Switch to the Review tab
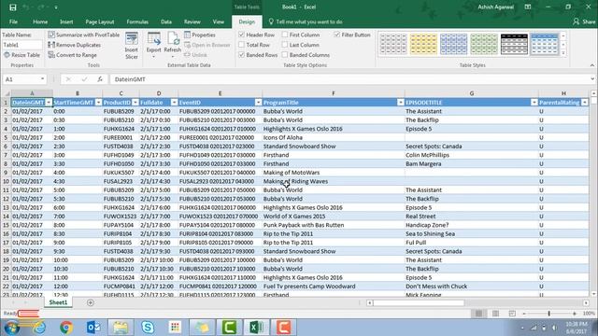 click(x=192, y=21)
